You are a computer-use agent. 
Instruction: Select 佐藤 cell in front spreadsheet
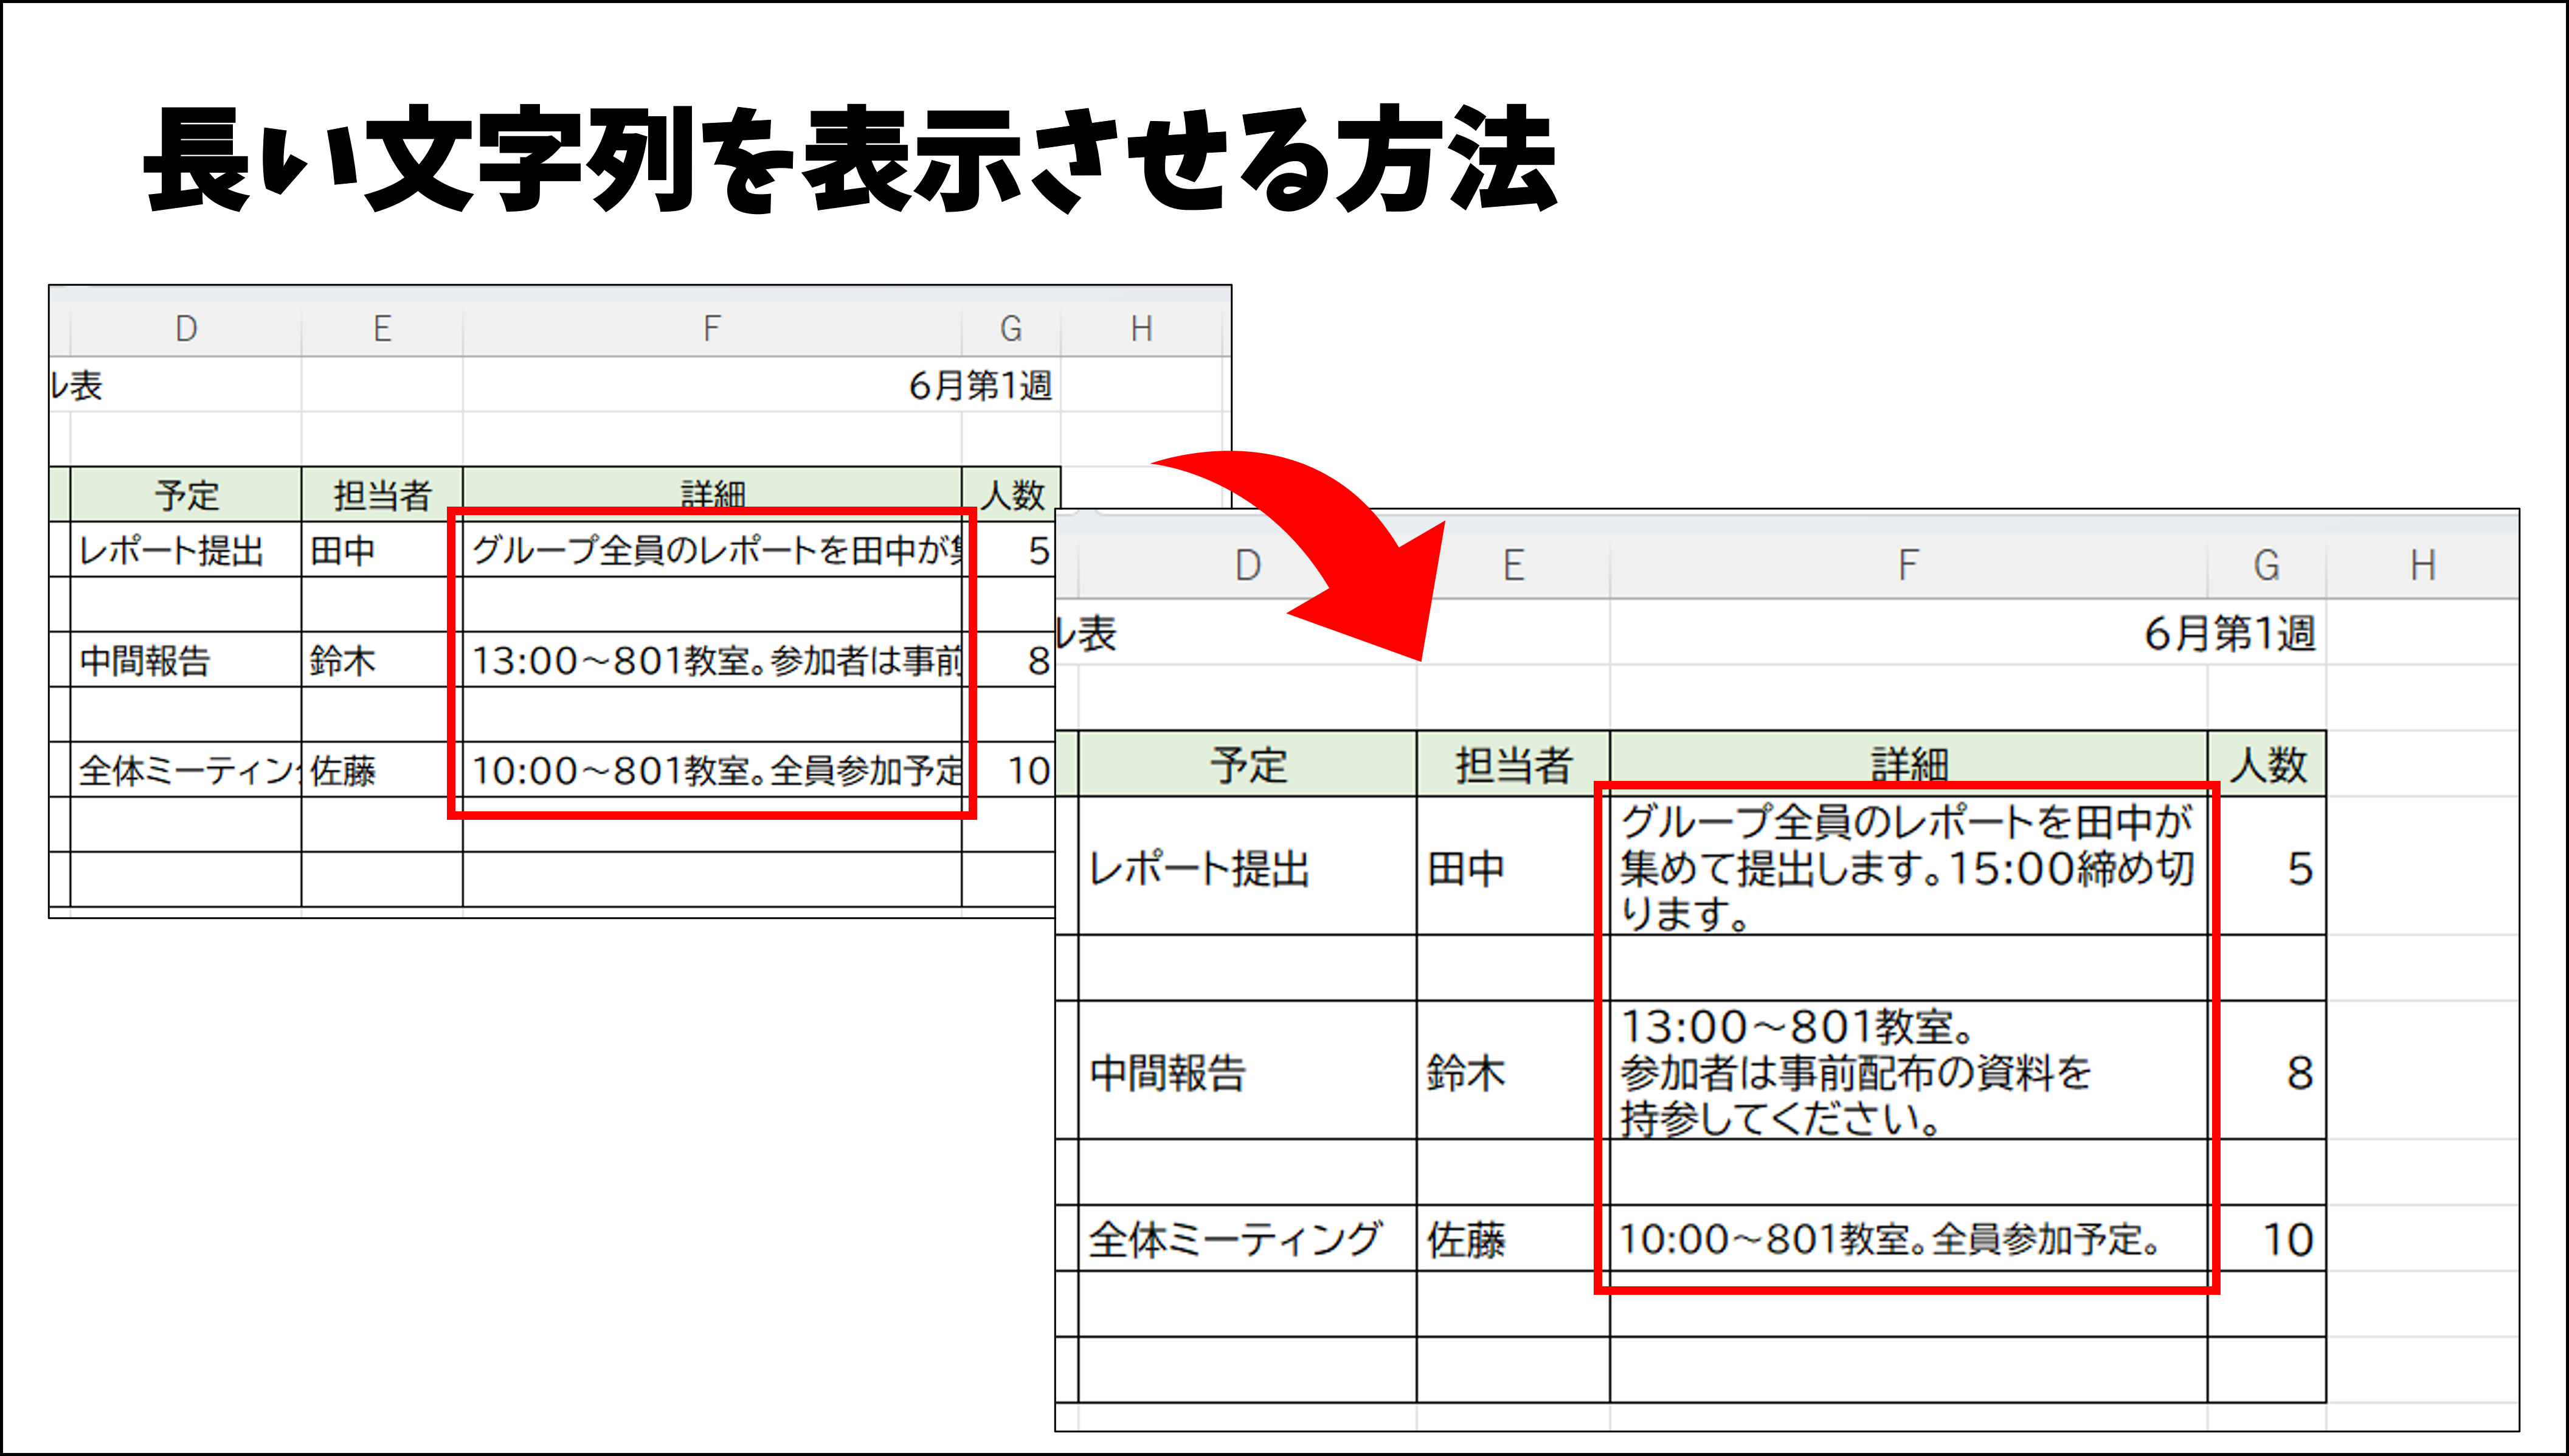point(1513,1238)
